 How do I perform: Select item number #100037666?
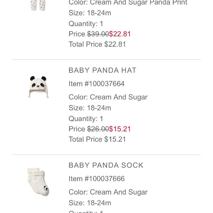point(104,179)
